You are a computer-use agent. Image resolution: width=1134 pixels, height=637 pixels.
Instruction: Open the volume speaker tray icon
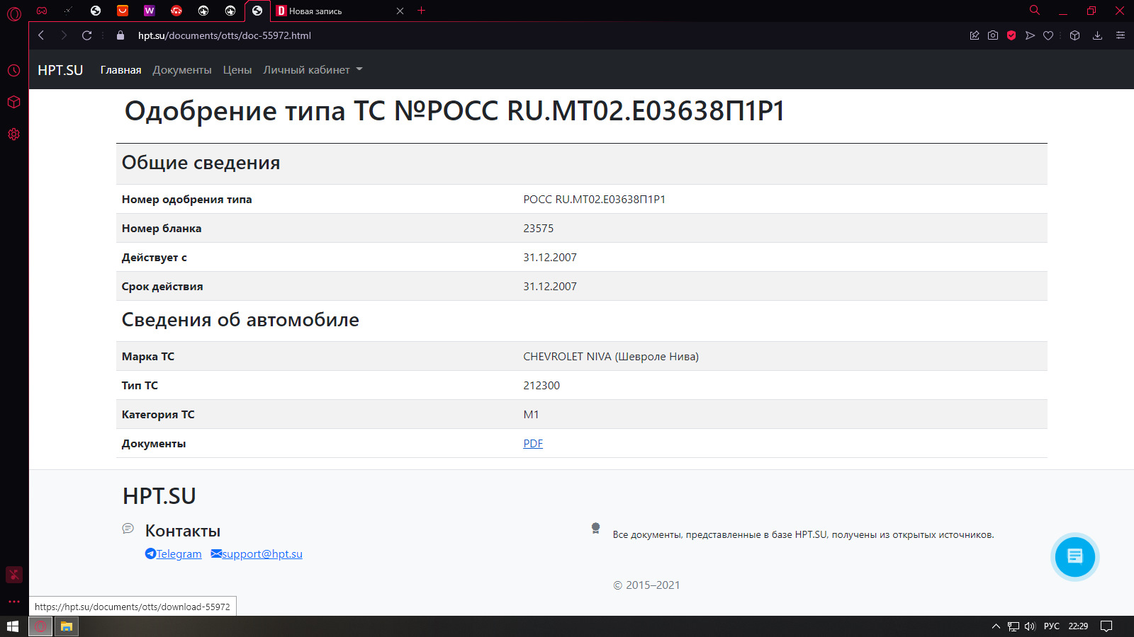point(1030,626)
